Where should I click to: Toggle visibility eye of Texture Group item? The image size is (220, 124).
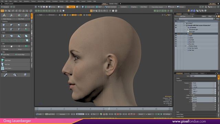tap(176, 46)
